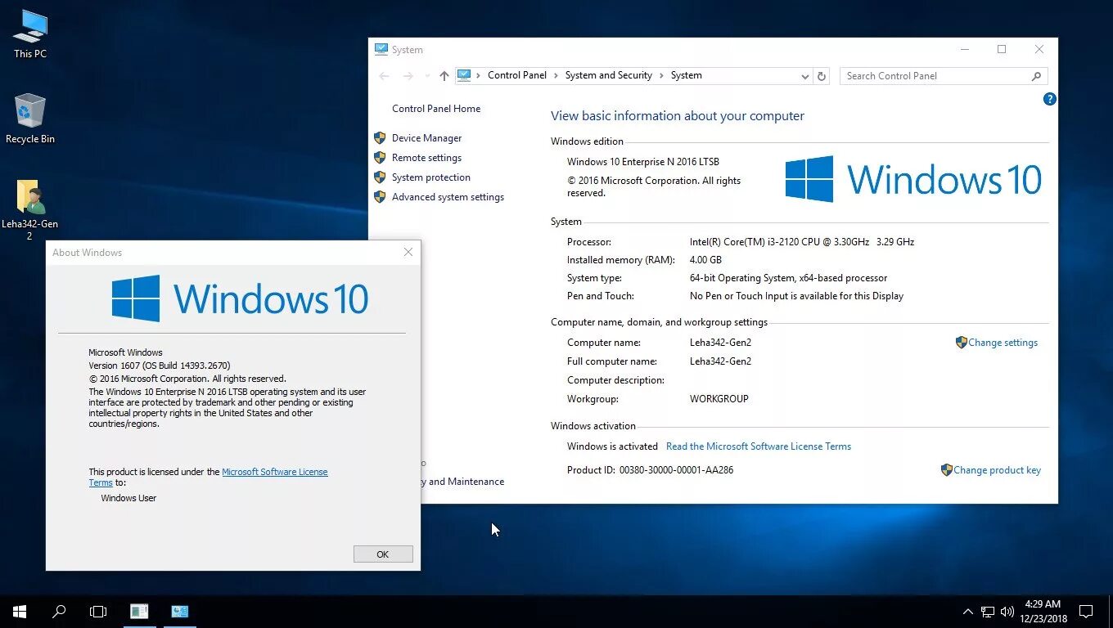The image size is (1113, 628).
Task: Click Change product key link
Action: [x=997, y=470]
